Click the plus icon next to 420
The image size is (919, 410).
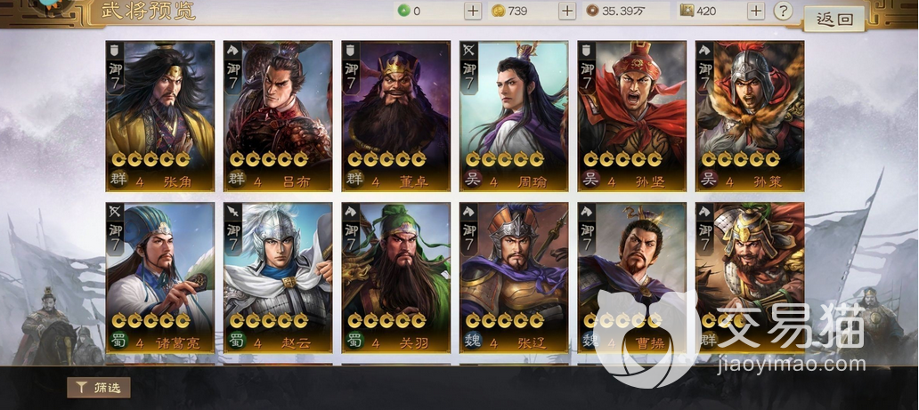click(x=756, y=11)
